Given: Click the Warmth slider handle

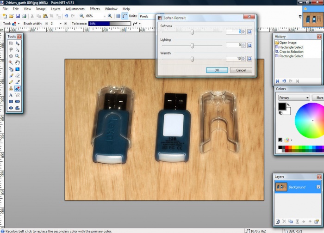Looking at the screenshot, I should click(x=192, y=59).
